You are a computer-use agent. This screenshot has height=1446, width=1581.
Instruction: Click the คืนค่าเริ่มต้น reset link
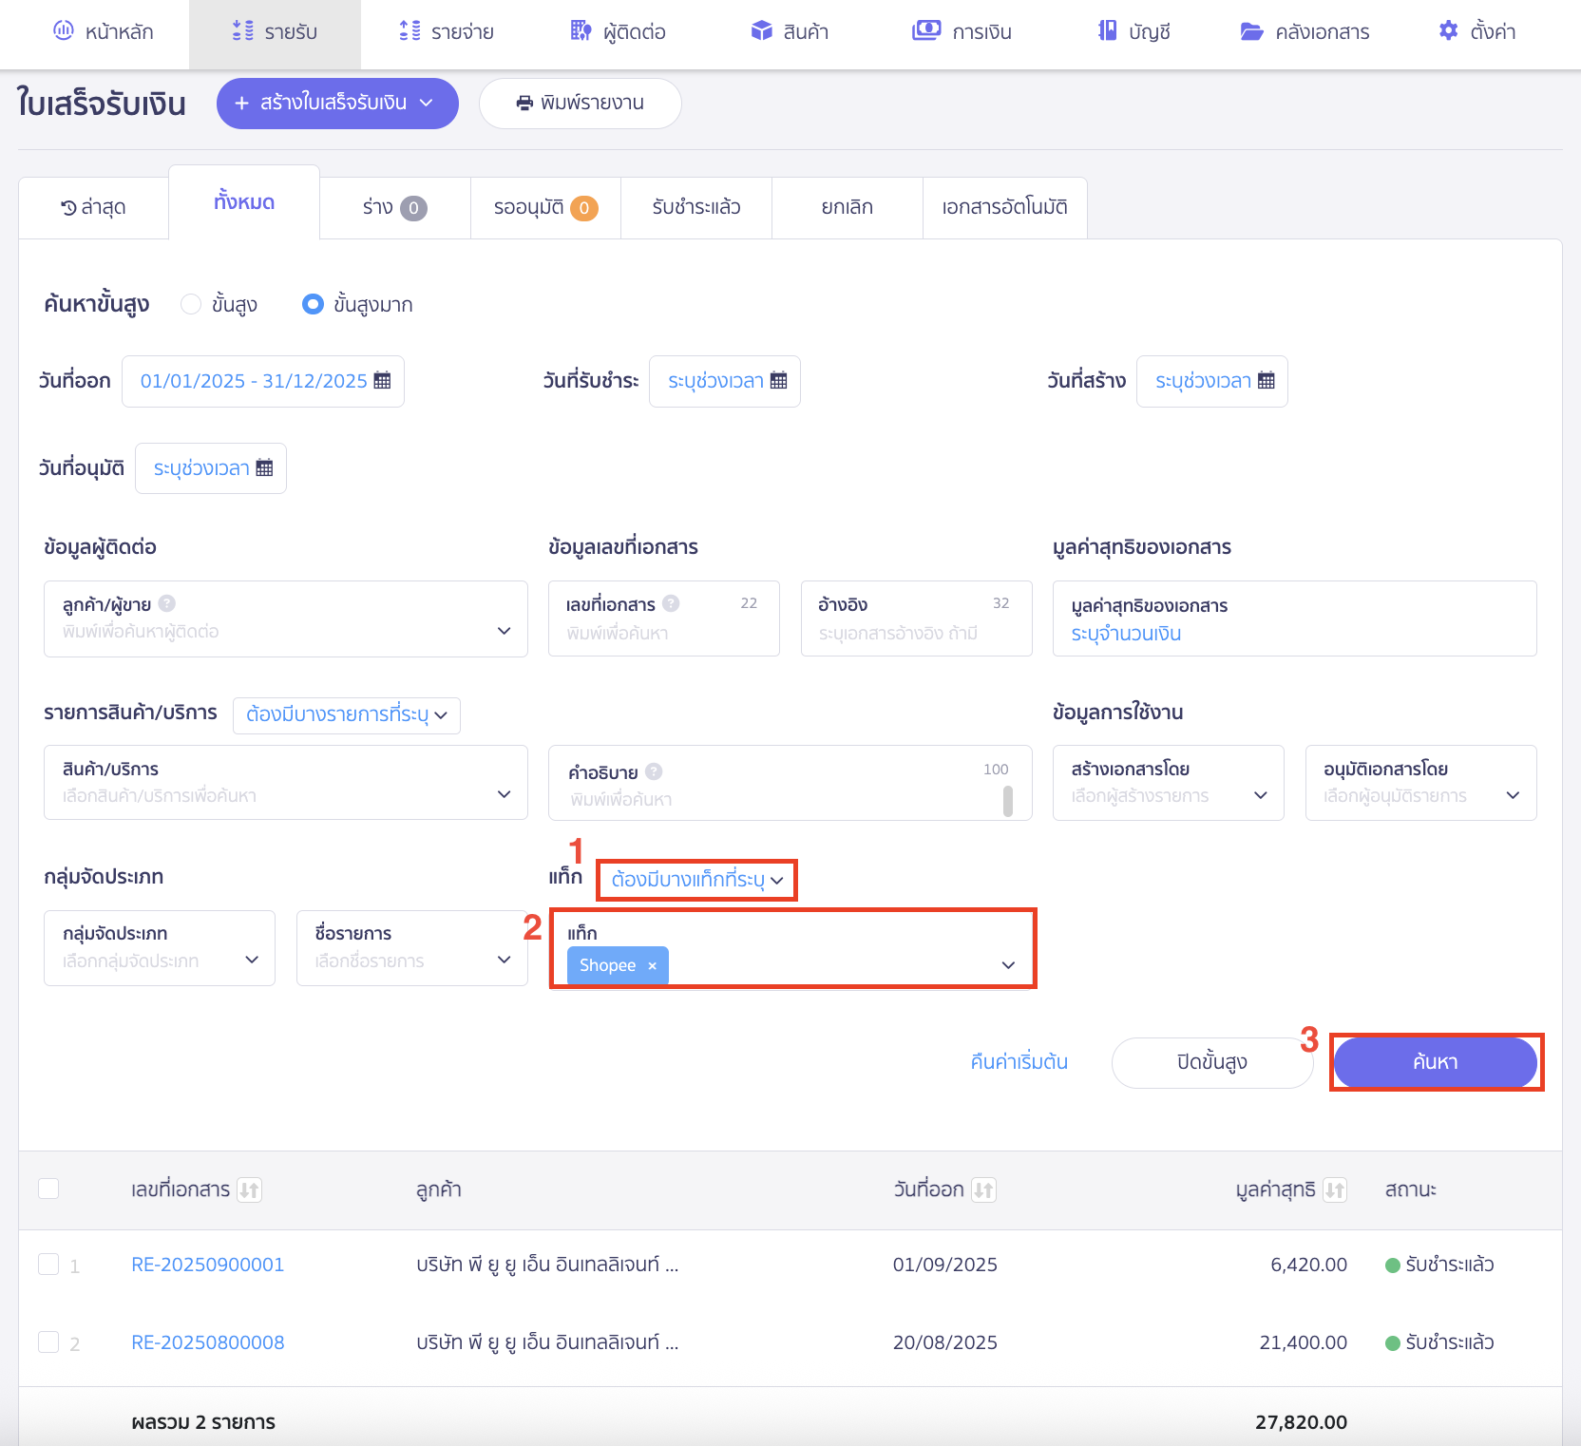pyautogui.click(x=1019, y=1062)
